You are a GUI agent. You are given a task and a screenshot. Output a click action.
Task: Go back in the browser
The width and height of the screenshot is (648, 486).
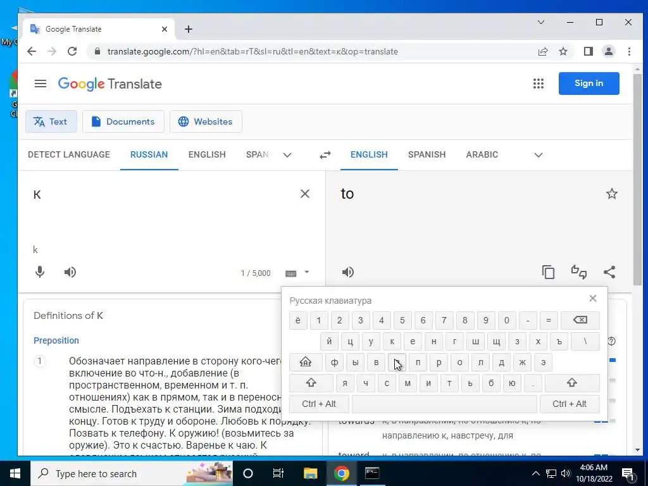[32, 52]
